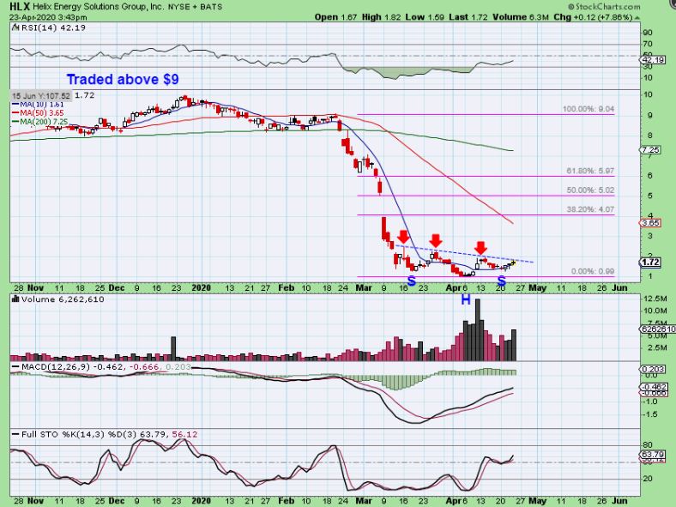
Task: Click the 1.72 last price tag
Action: (649, 263)
